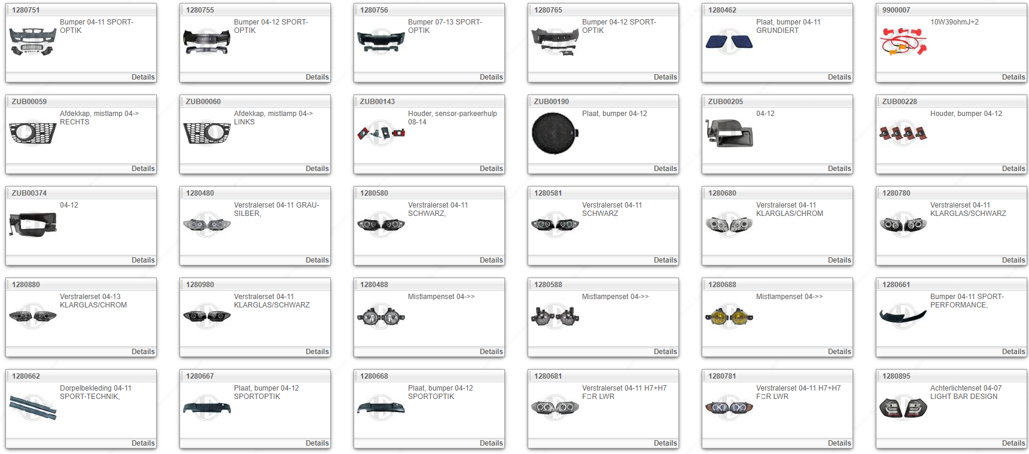
Task: Open Details for ZUB00205
Action: click(x=839, y=169)
